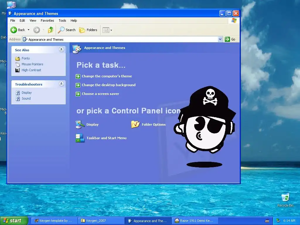Click the keyboard icon in the taskbar
The height and width of the screenshot is (225, 300).
(267, 221)
